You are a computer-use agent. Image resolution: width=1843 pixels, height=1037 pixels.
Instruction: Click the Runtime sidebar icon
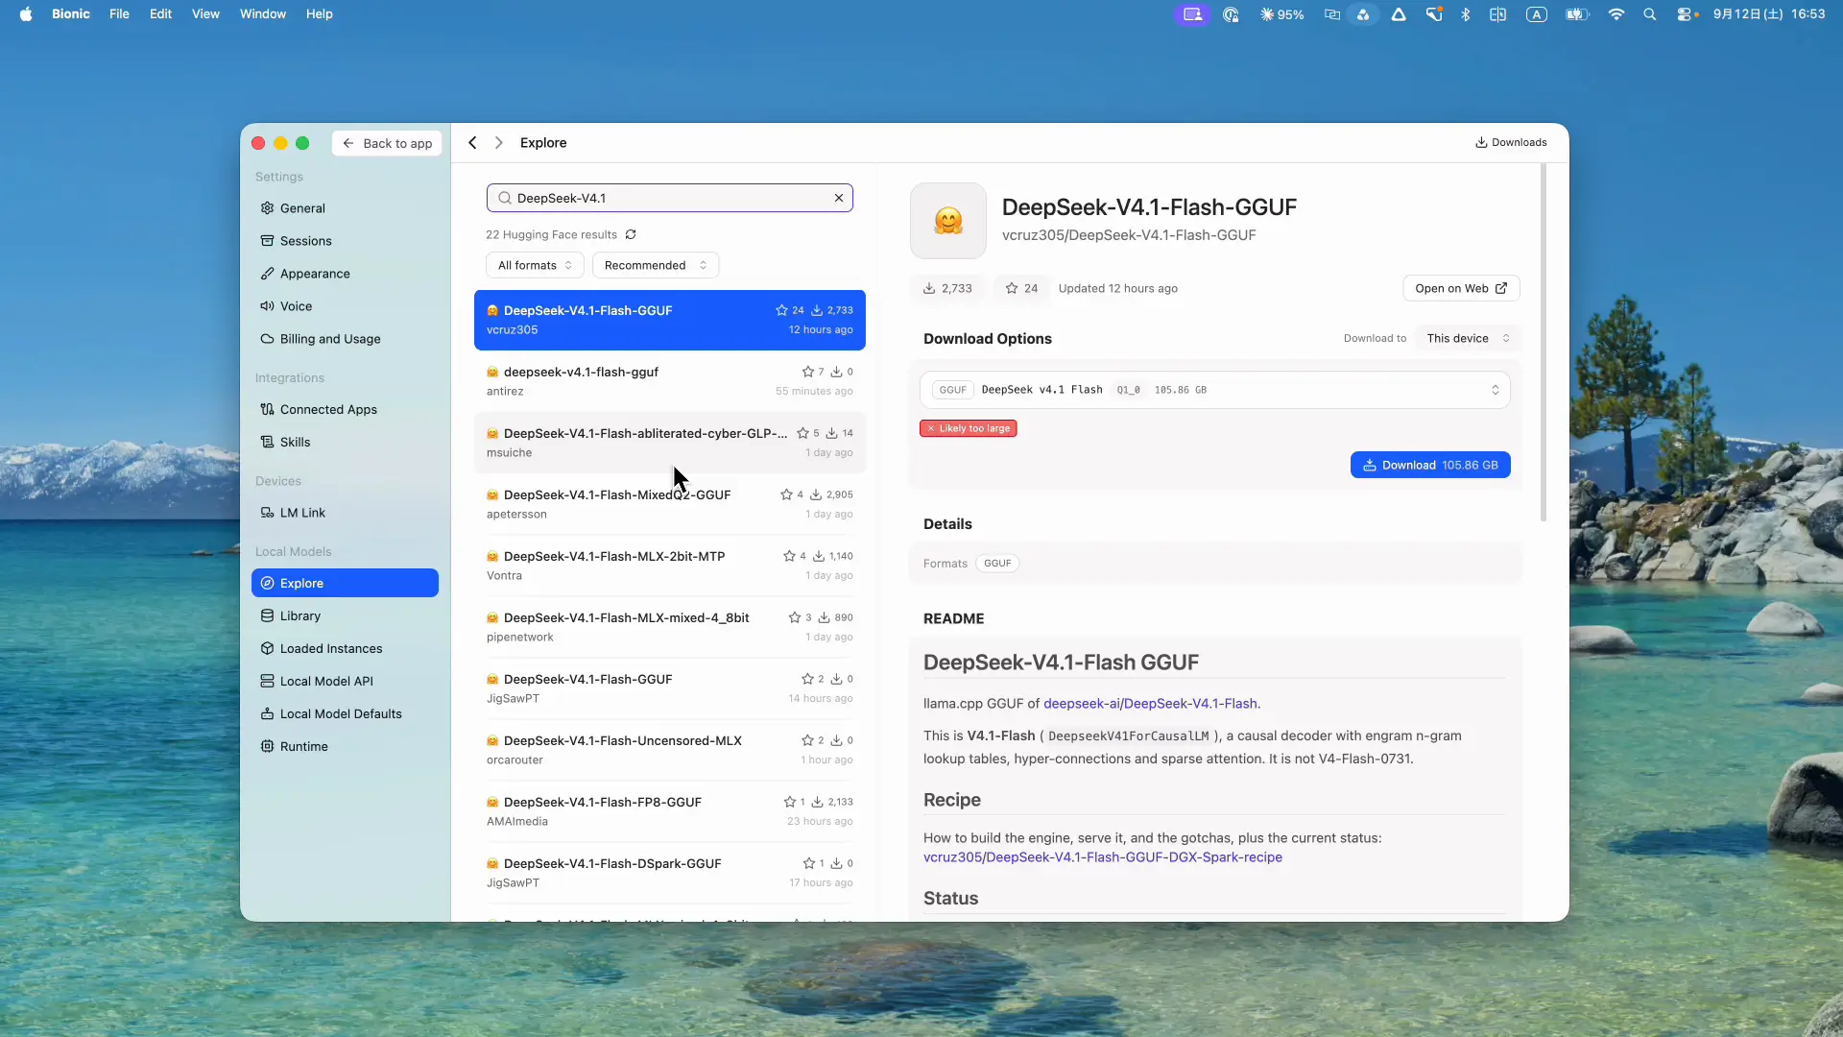(x=267, y=746)
